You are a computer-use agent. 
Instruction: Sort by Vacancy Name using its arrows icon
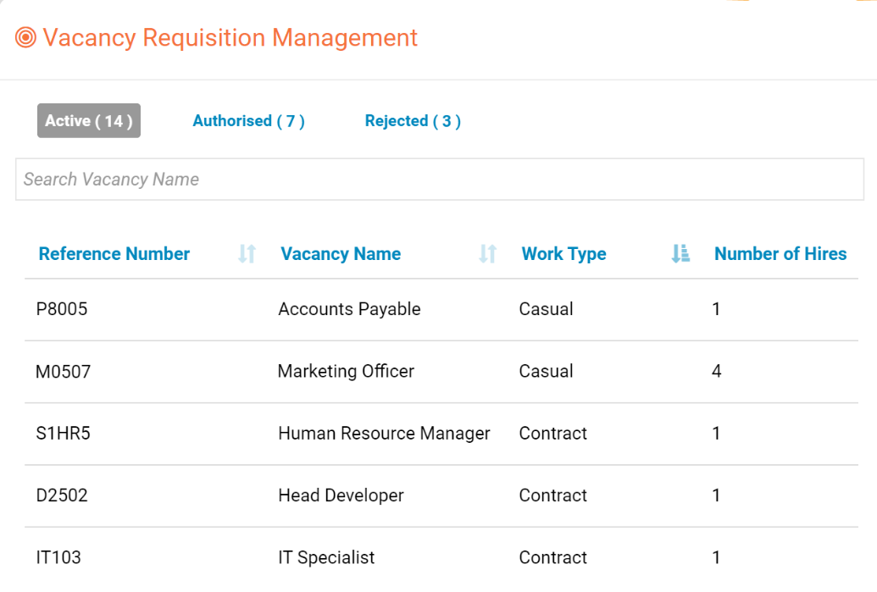click(487, 253)
